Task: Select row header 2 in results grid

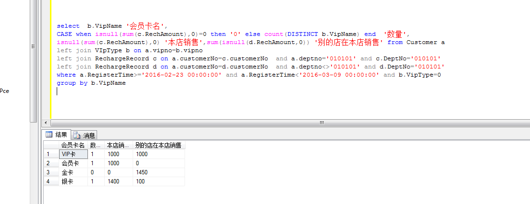Action: click(51, 163)
